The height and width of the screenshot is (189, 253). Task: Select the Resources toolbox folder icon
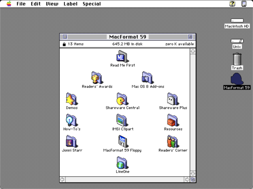(173, 120)
